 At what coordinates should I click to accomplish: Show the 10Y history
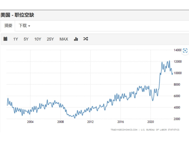(37, 39)
